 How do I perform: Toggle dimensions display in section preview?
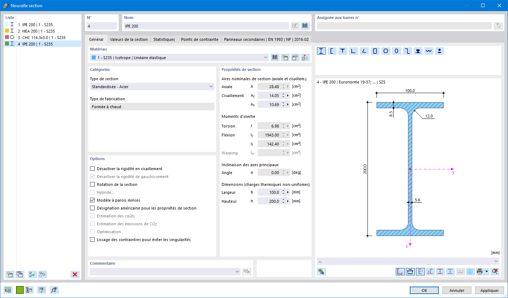click(x=410, y=271)
